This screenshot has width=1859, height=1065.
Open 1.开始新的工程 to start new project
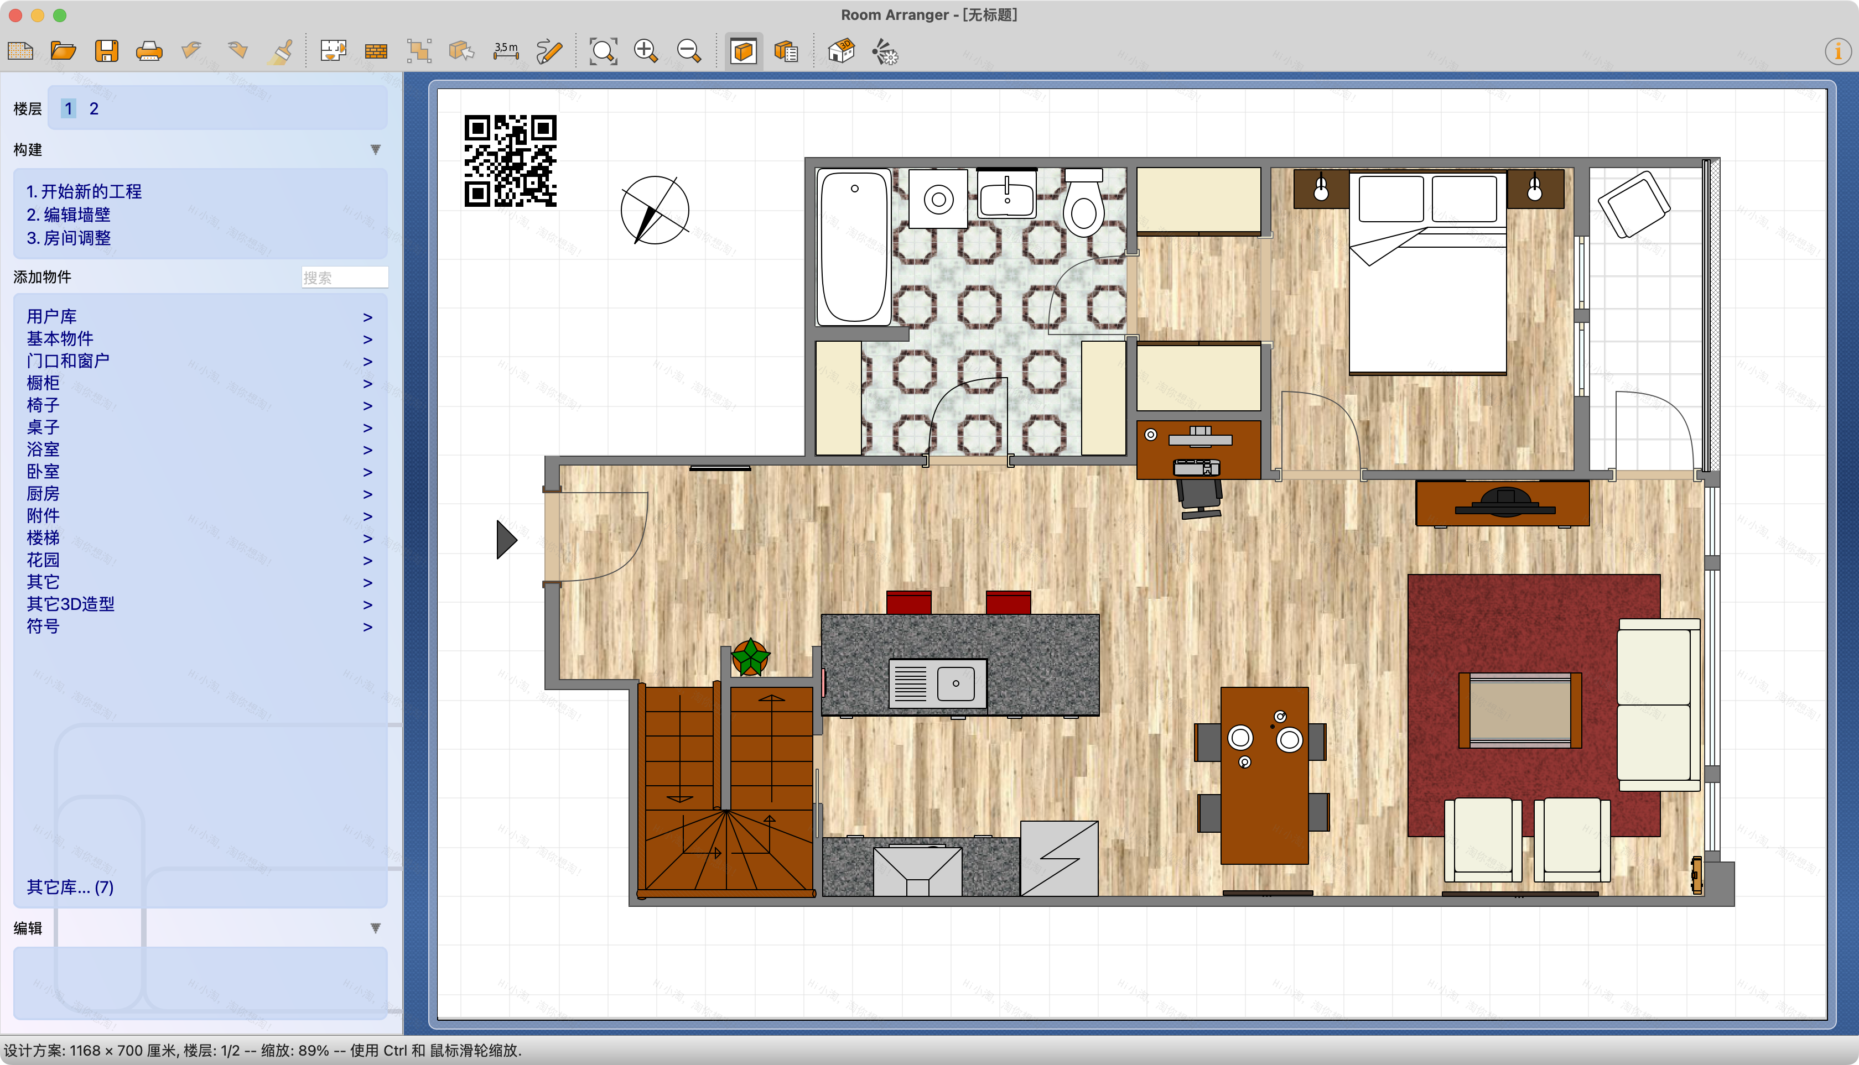(x=84, y=192)
